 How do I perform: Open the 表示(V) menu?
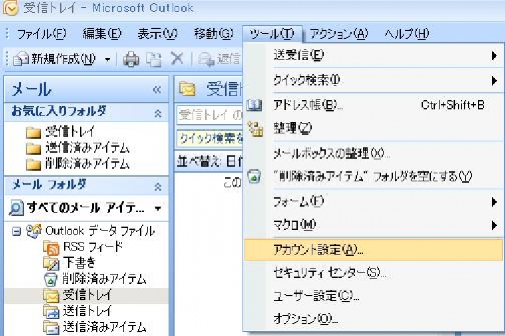157,34
